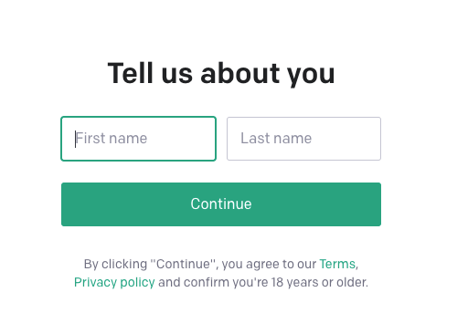
Task: Click the "Continue" label on the button
Action: pos(221,204)
